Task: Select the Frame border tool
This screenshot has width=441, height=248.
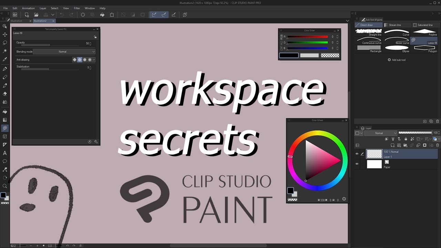Action: click(x=5, y=136)
